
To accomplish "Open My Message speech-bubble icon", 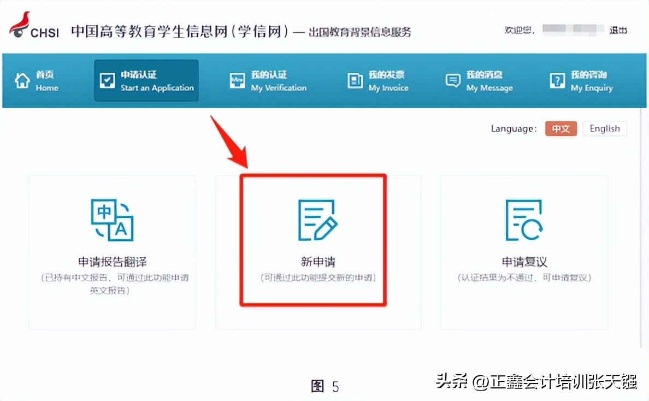I will 453,80.
